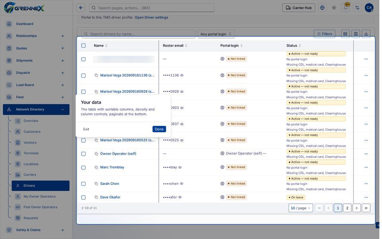Reveal Marc Tremblay's roster email

180,167
